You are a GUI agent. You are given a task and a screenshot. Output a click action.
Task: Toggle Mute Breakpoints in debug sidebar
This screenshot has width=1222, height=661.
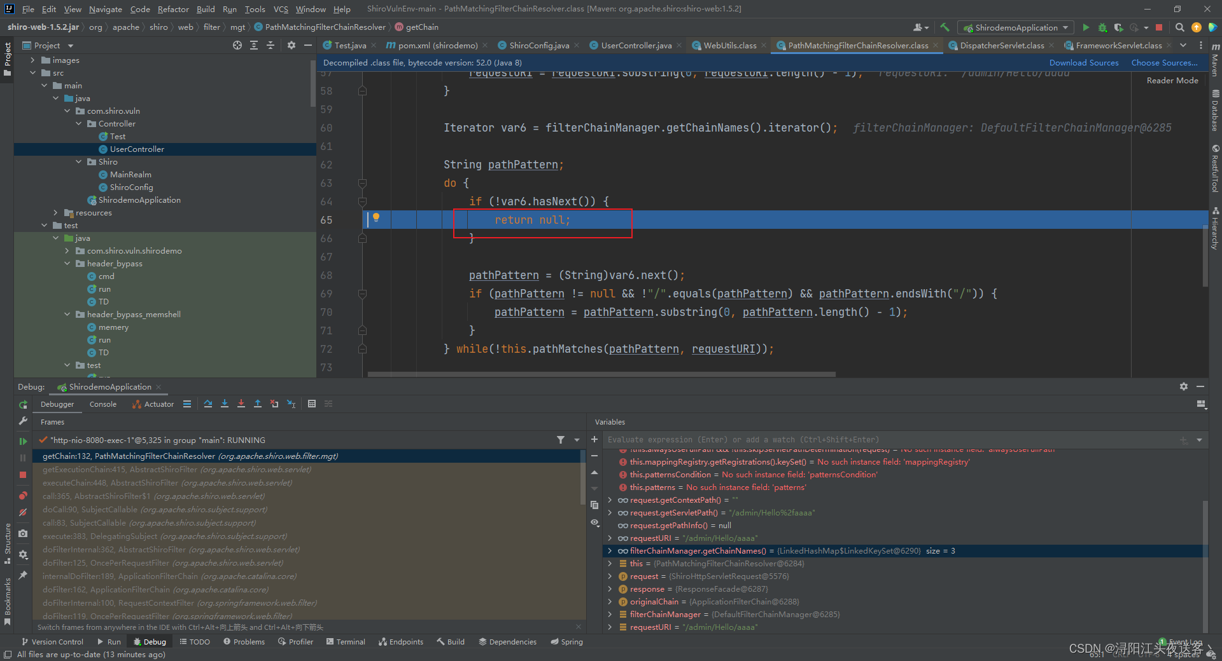click(23, 512)
